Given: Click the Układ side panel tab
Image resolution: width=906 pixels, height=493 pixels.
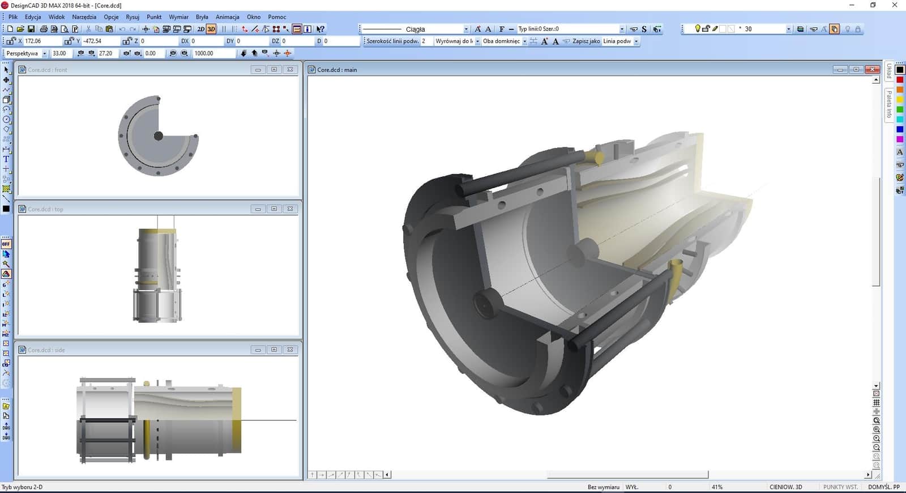Looking at the screenshot, I should (x=889, y=71).
